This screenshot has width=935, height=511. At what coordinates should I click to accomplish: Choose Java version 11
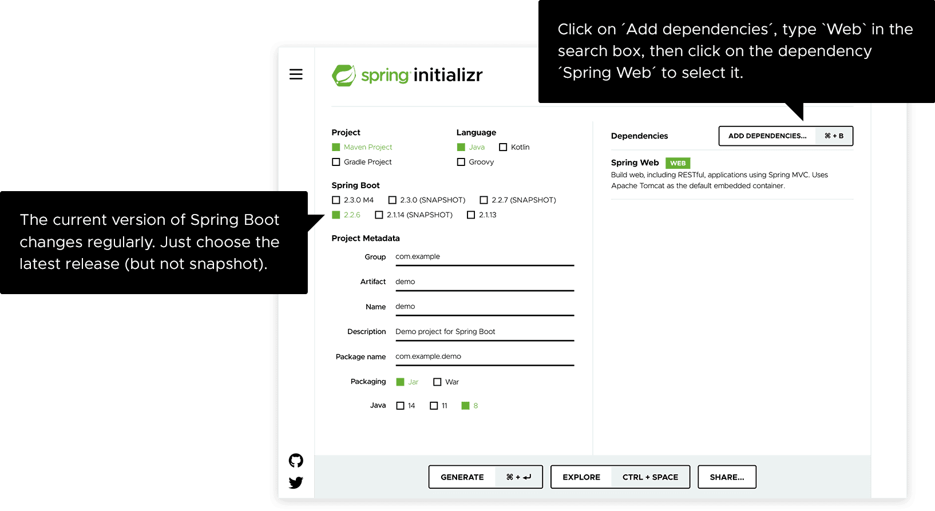click(439, 406)
